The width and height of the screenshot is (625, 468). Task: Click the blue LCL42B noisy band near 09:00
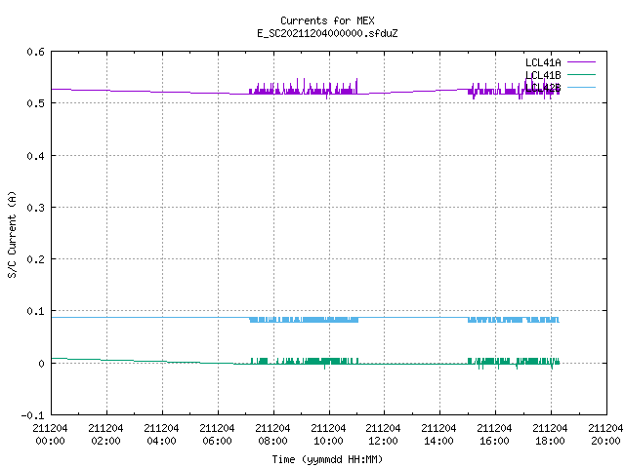pyautogui.click(x=304, y=320)
